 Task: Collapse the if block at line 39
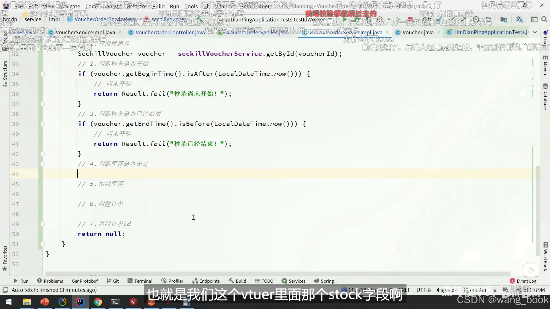(x=42, y=124)
